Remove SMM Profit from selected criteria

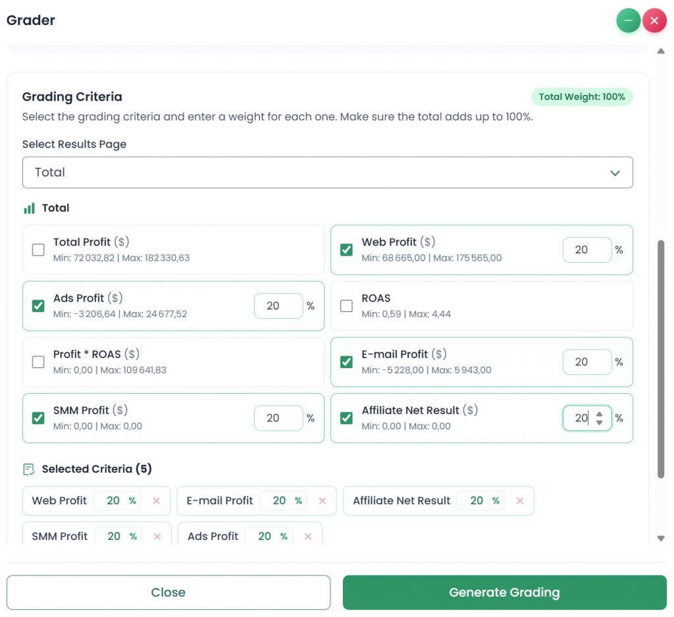(157, 537)
